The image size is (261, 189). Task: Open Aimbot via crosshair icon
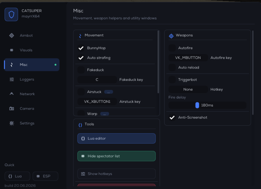point(12,36)
